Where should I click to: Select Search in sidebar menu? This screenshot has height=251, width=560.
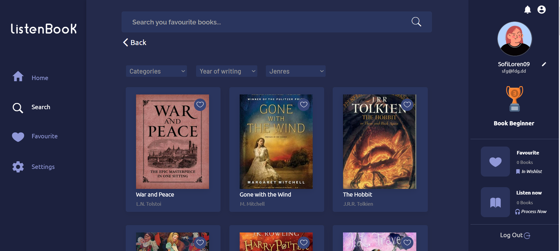click(x=41, y=107)
